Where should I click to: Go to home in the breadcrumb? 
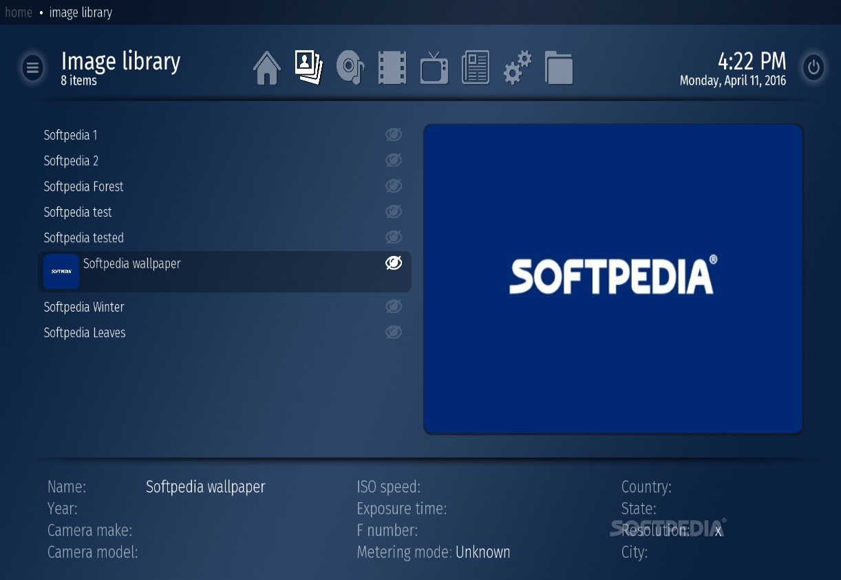(x=19, y=12)
